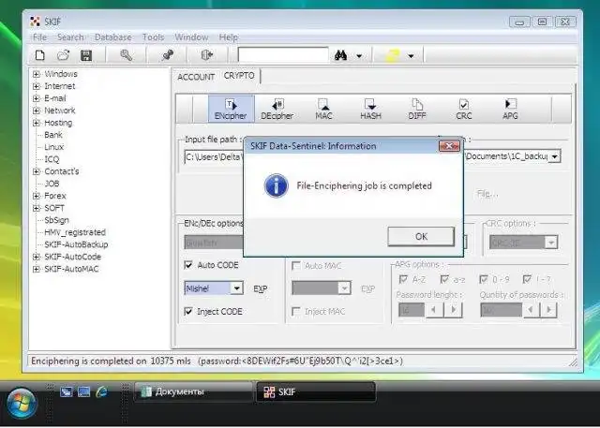Click the keys icon in toolbar

(126, 55)
